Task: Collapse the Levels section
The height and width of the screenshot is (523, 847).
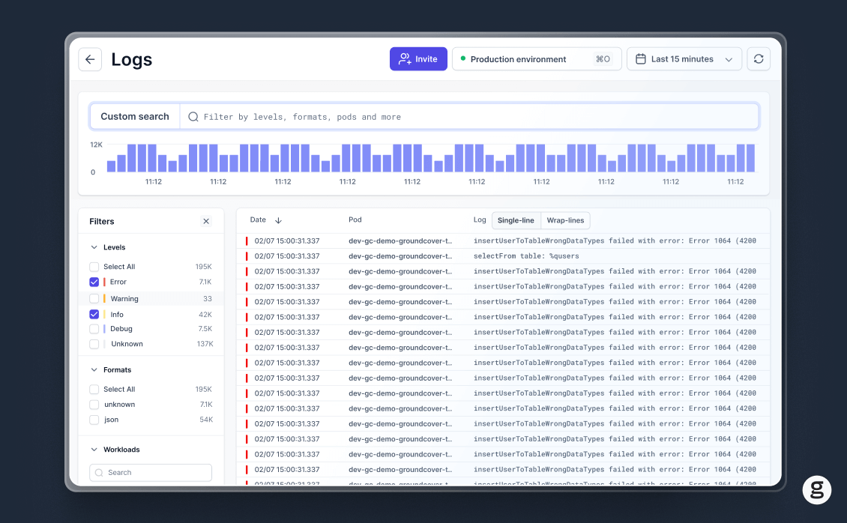Action: click(x=94, y=247)
